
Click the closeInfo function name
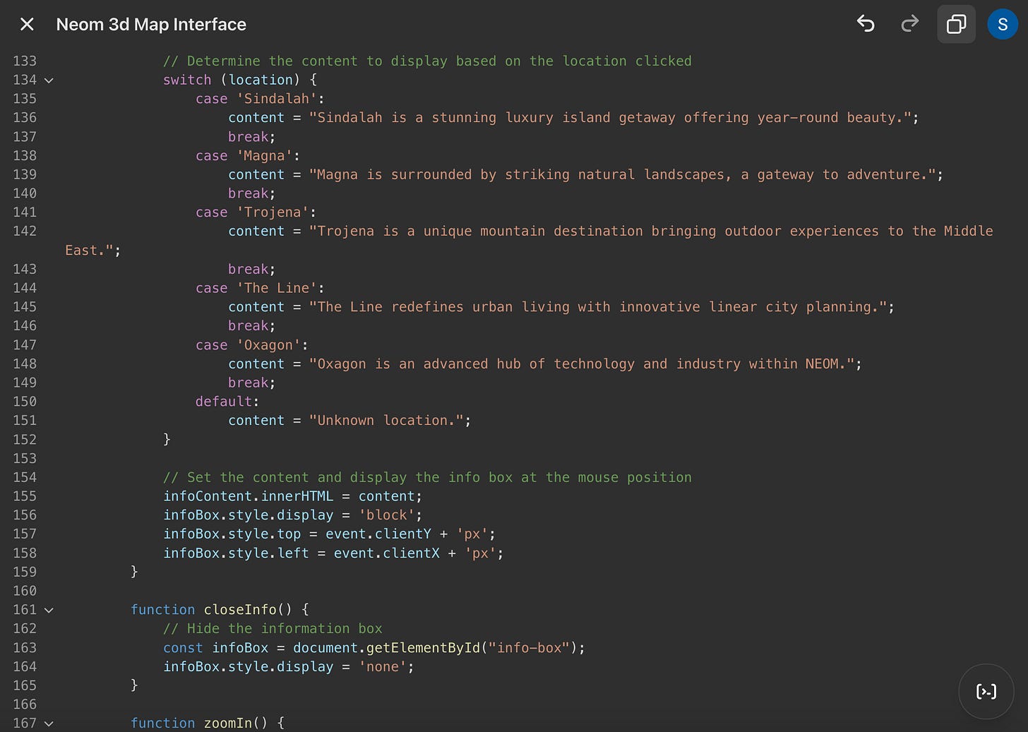pos(240,609)
